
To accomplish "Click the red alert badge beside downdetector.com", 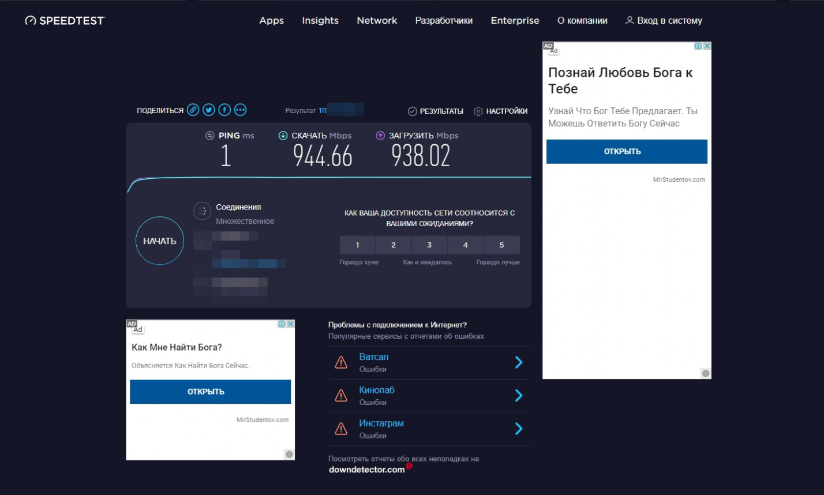I will [x=409, y=466].
